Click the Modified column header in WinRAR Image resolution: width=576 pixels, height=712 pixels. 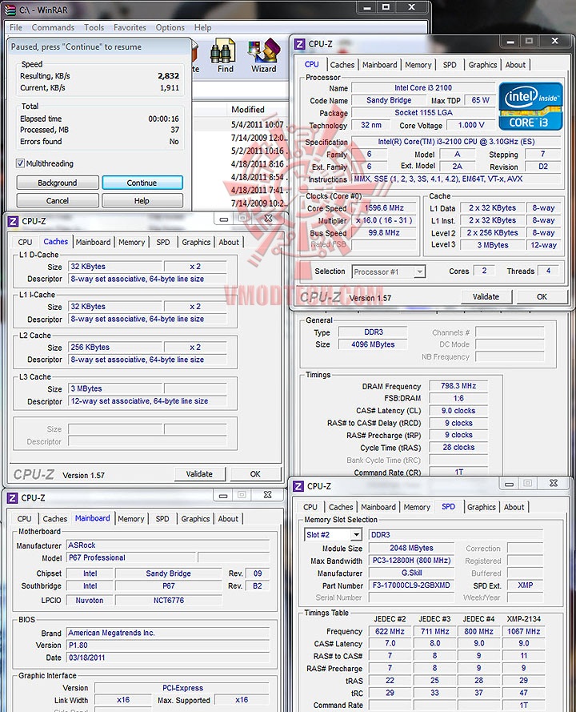point(248,110)
